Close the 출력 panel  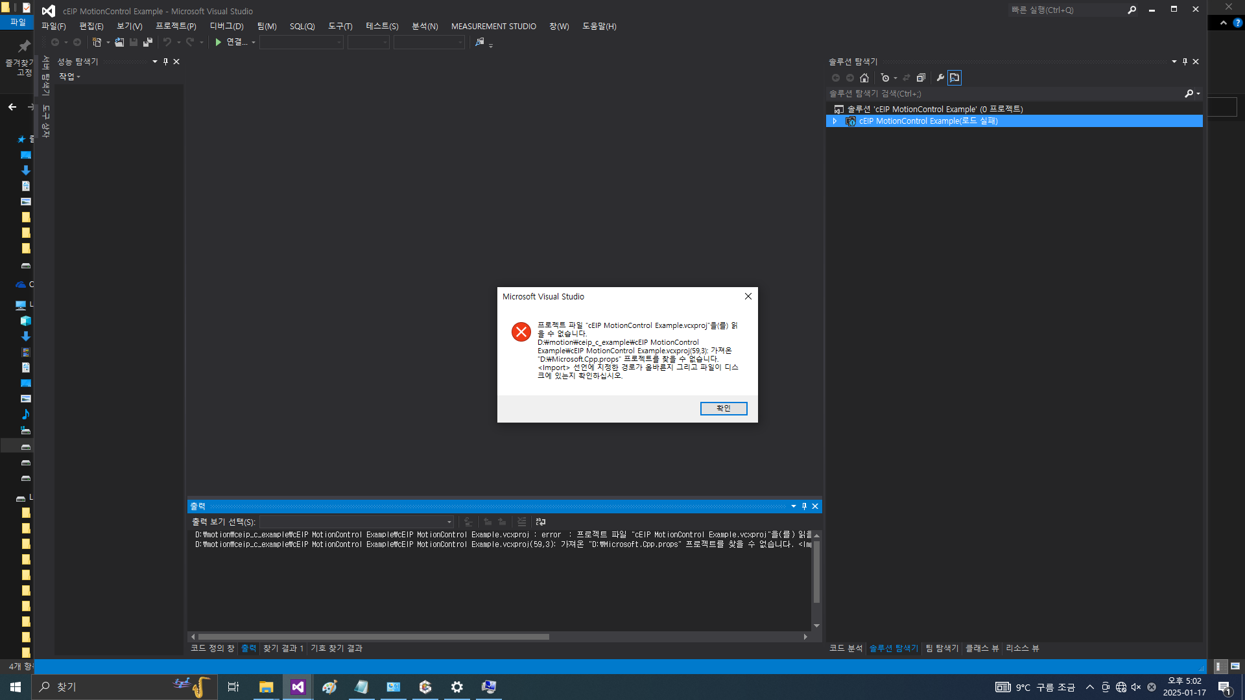pos(815,506)
